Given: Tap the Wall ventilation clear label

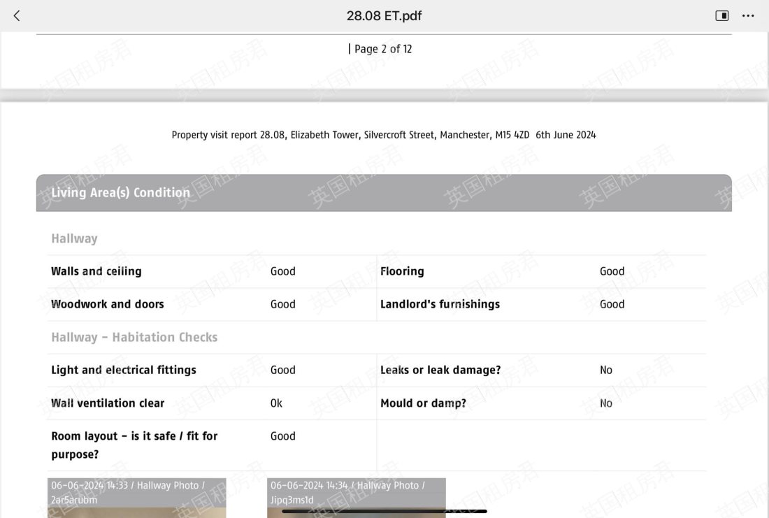Looking at the screenshot, I should tap(108, 403).
